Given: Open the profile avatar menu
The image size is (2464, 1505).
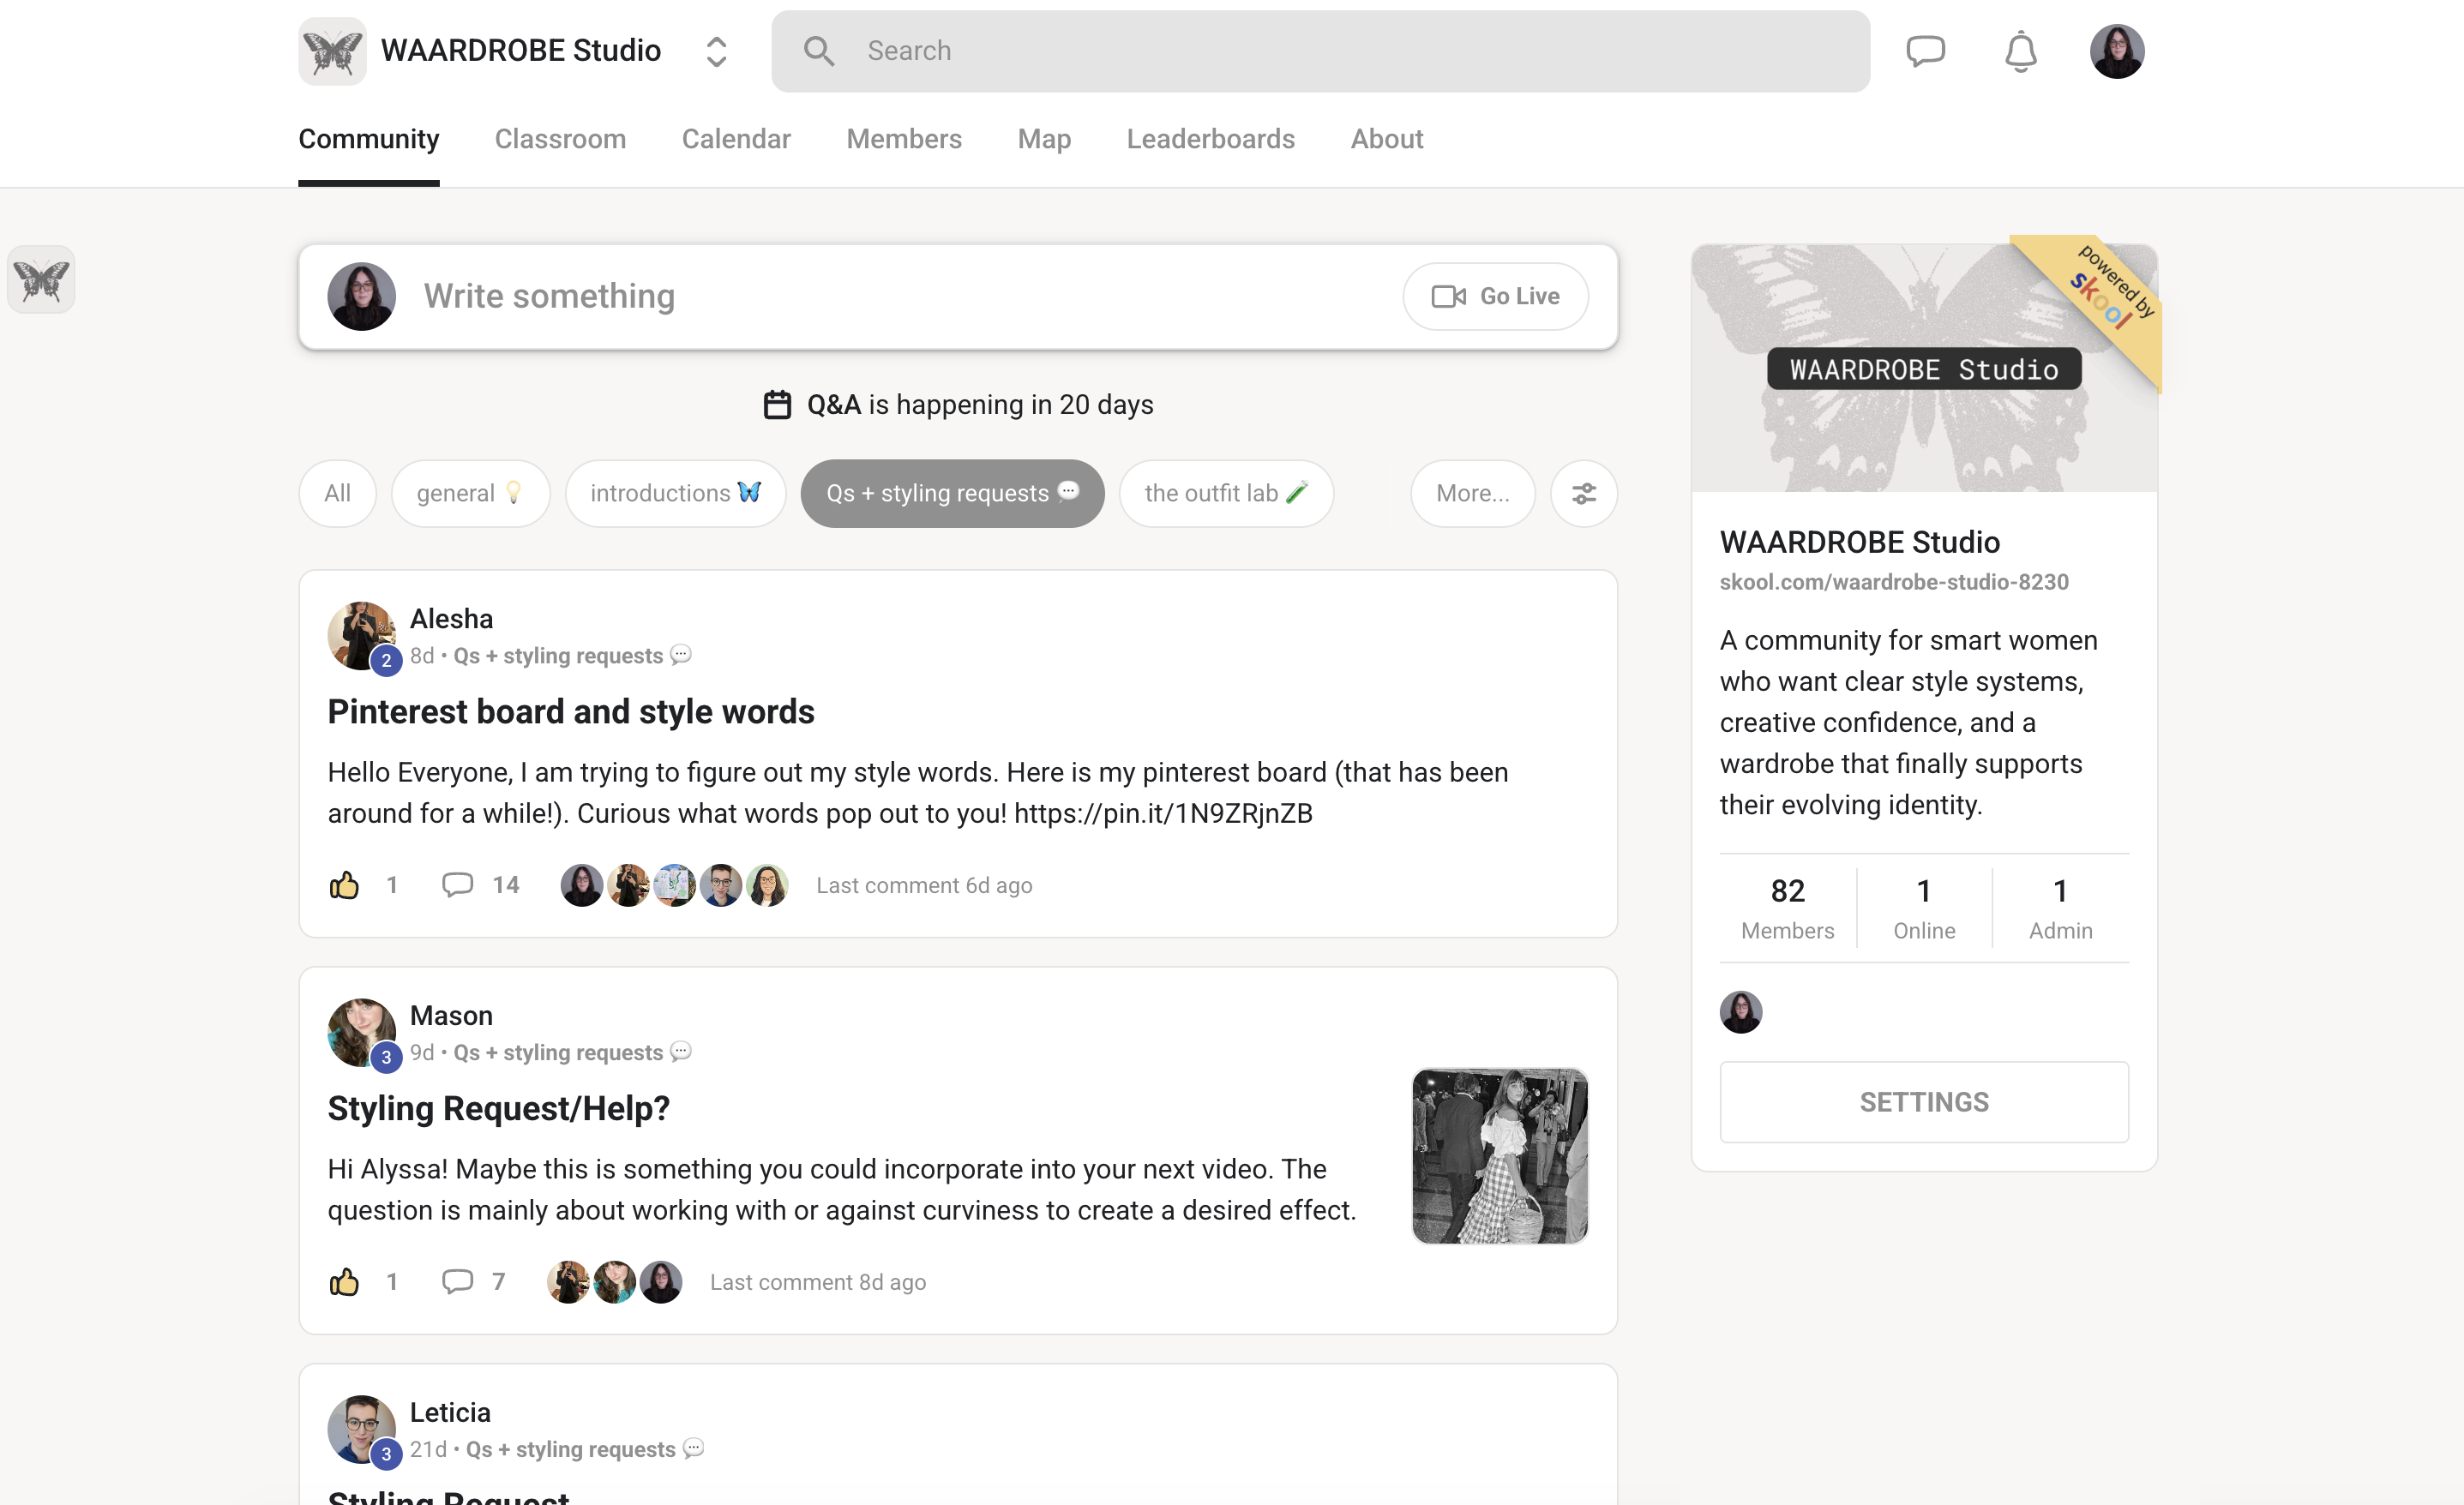Looking at the screenshot, I should point(2116,51).
